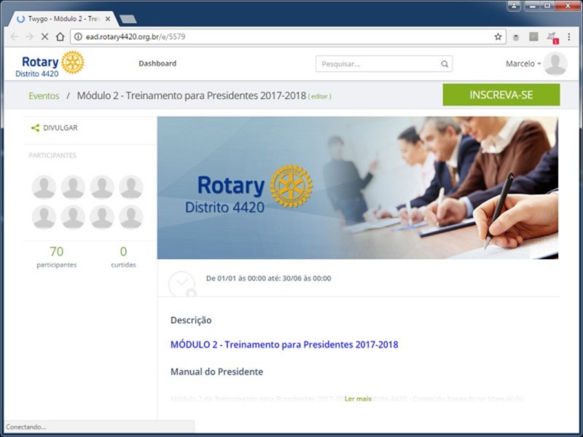Stop page loading with the X button
The image size is (583, 437).
(44, 36)
